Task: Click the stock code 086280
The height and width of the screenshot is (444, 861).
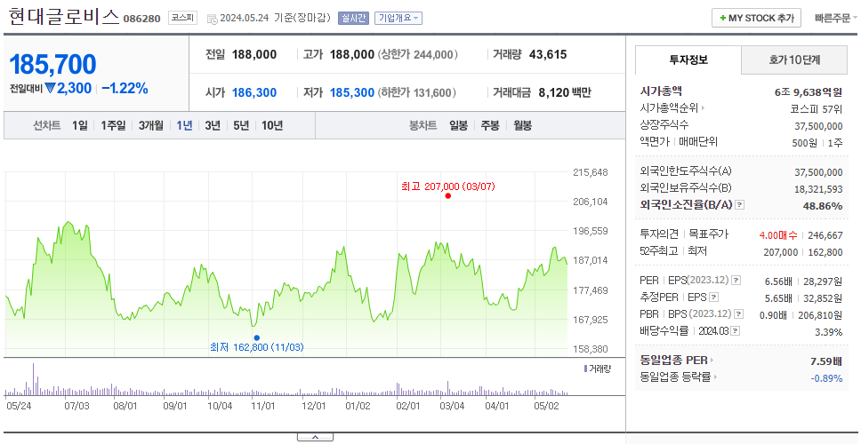Action: coord(141,19)
